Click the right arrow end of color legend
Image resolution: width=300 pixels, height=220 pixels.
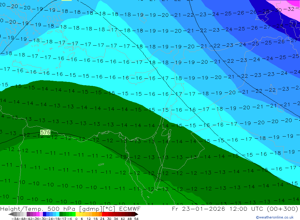(x=136, y=214)
